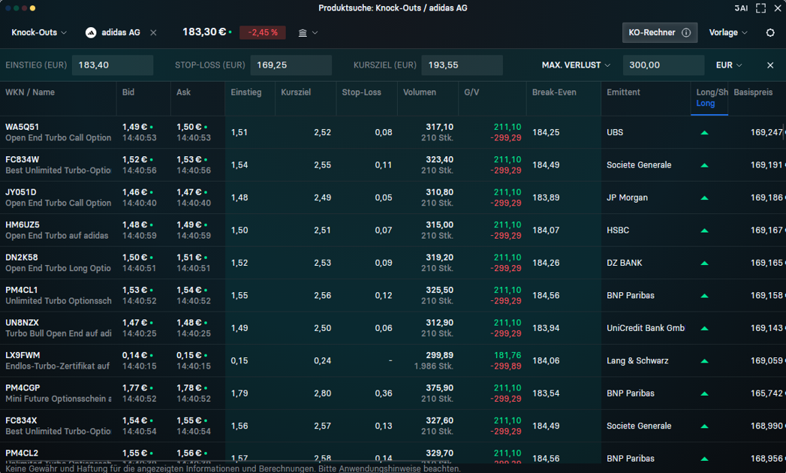Open the MAX. VERLUST dropdown
This screenshot has width=786, height=473.
pyautogui.click(x=576, y=65)
